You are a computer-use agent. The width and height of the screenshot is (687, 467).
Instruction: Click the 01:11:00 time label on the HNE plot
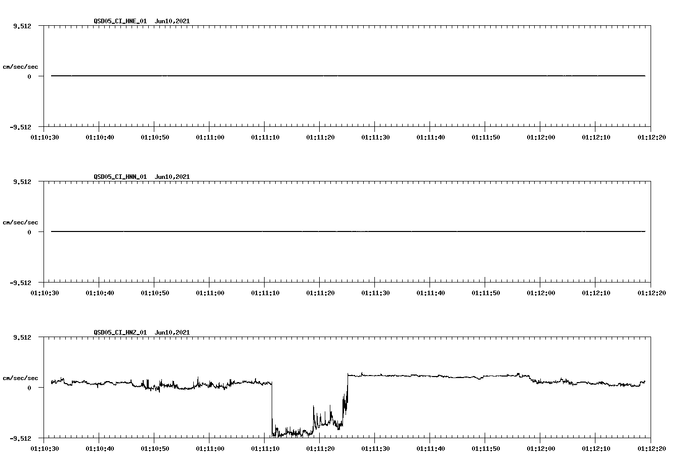coord(209,137)
